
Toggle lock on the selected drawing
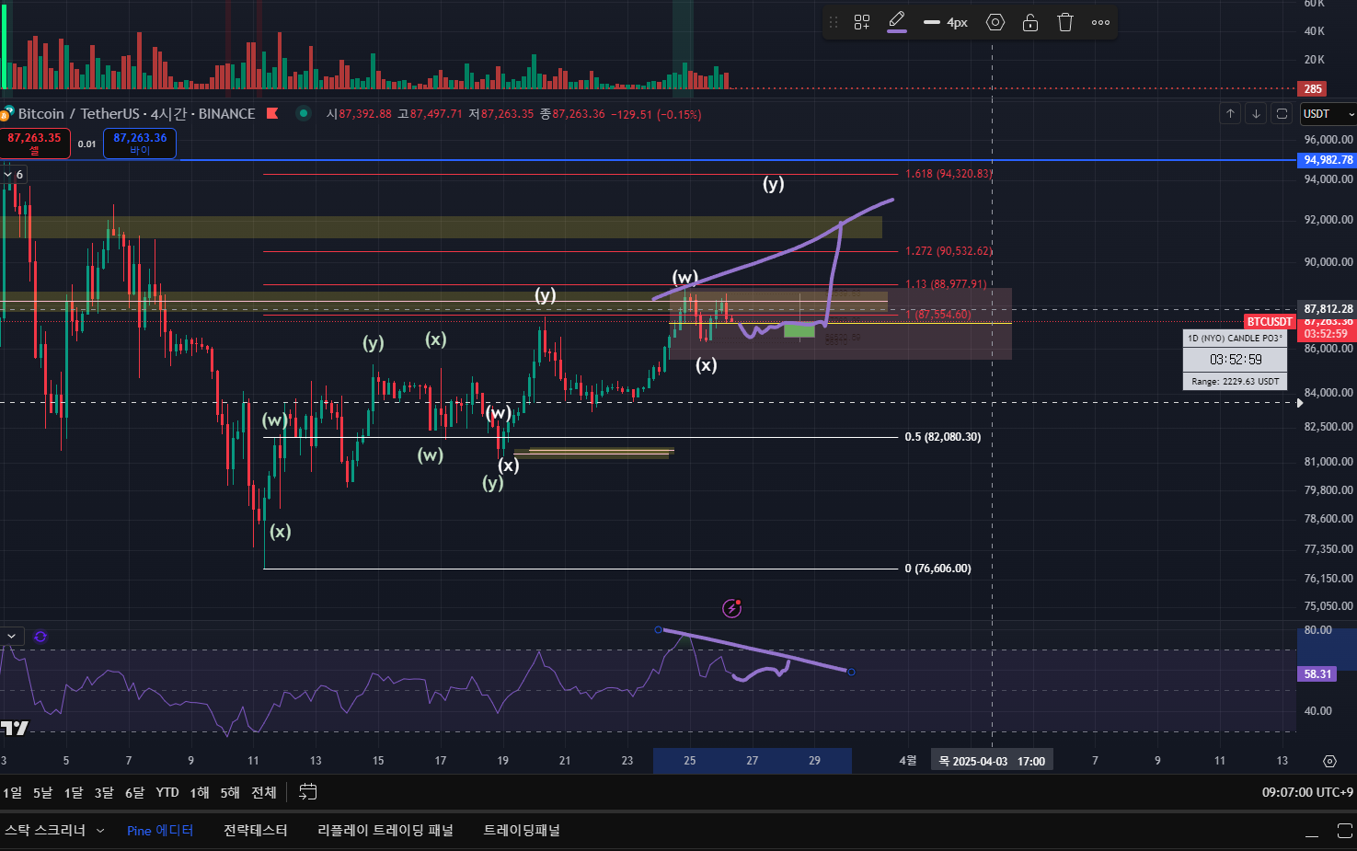click(x=1030, y=22)
